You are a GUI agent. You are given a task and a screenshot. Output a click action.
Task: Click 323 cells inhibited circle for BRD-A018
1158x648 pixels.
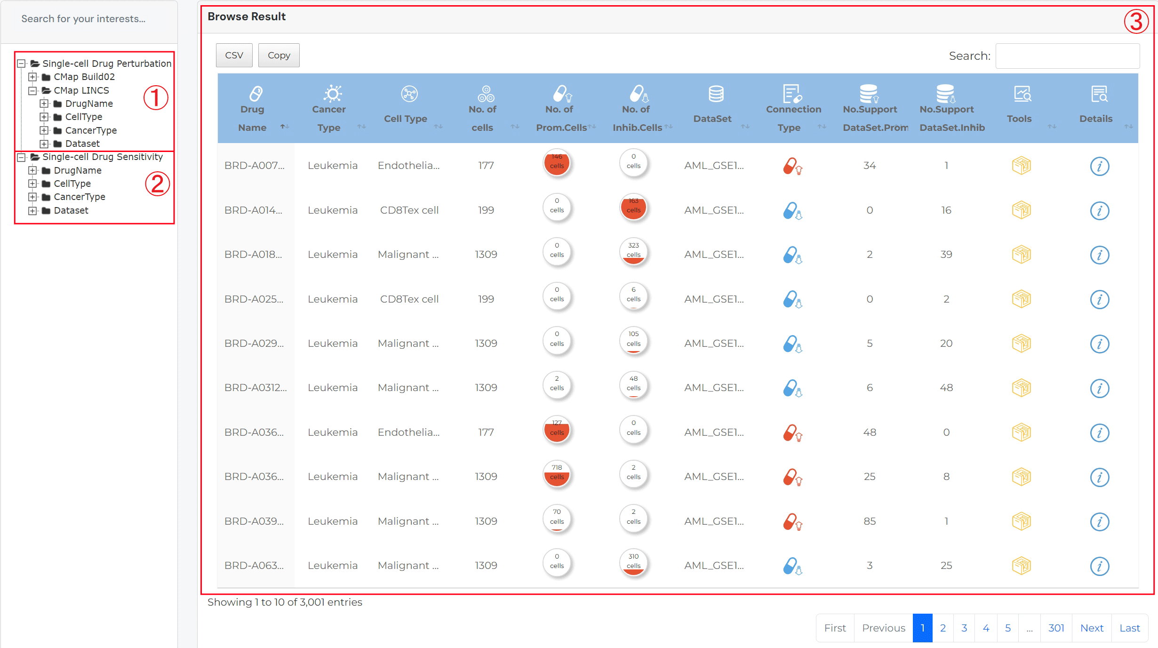(x=633, y=251)
